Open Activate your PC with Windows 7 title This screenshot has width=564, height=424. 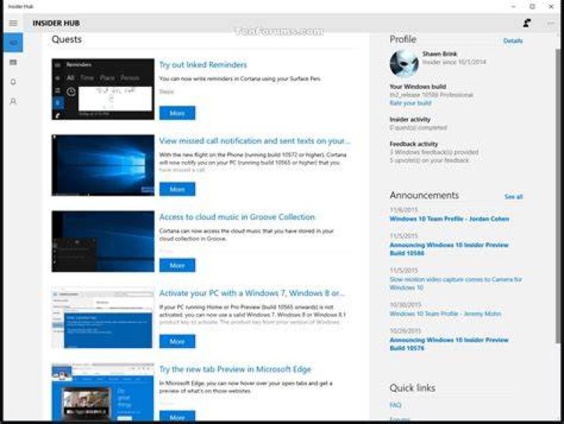coord(251,293)
